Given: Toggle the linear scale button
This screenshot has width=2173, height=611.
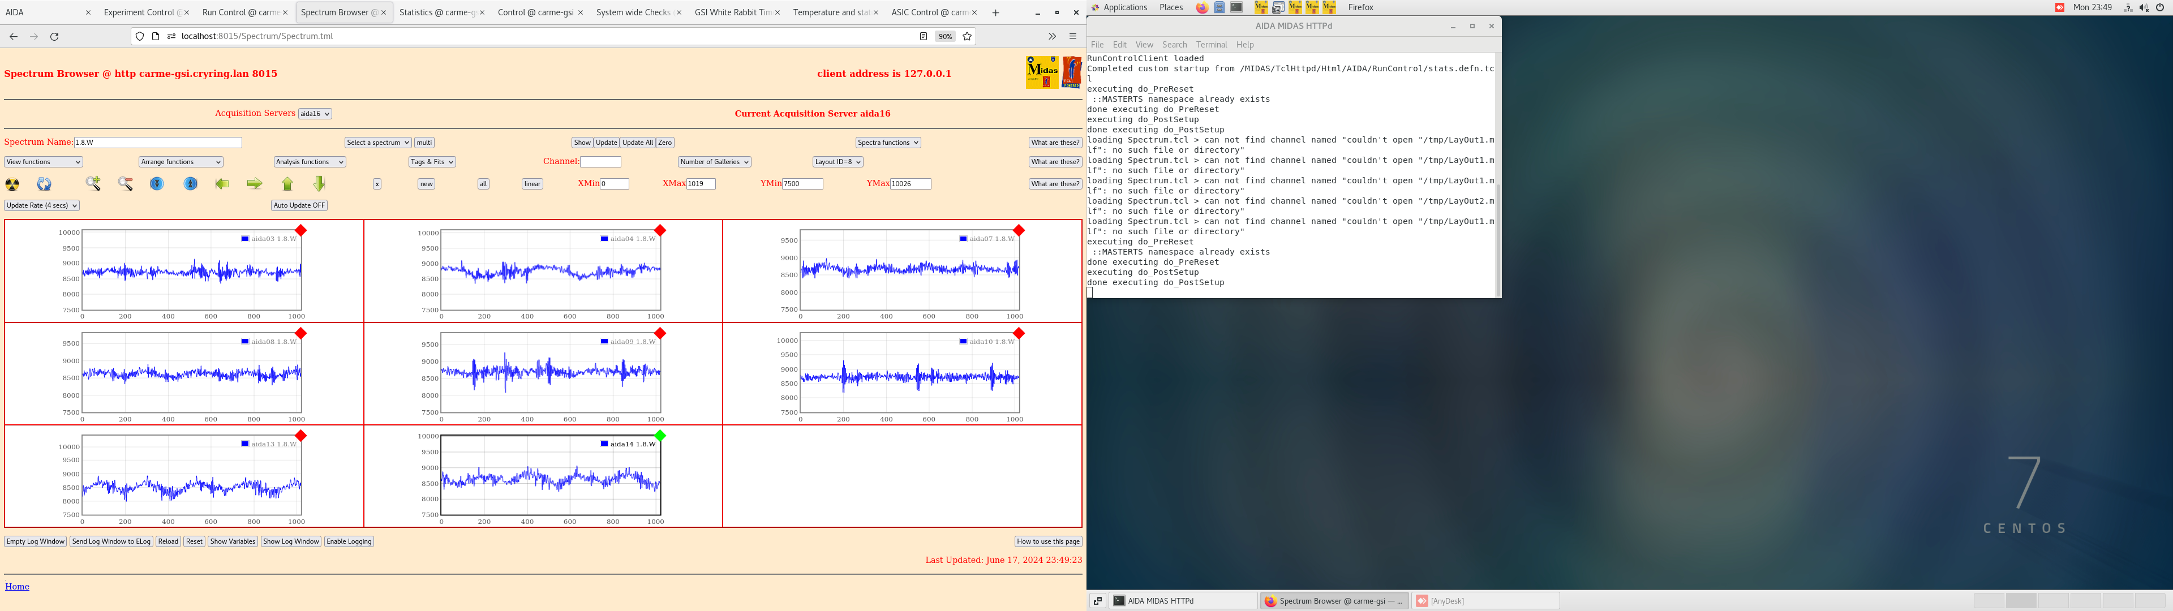Looking at the screenshot, I should [532, 184].
